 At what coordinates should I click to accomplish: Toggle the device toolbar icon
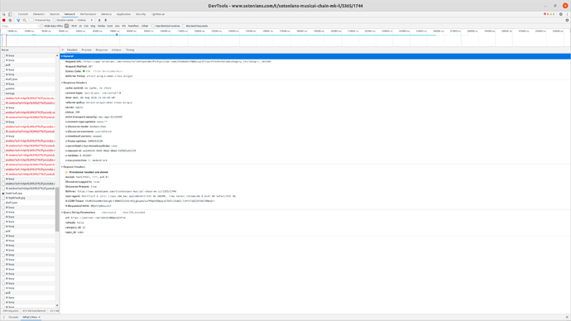pyautogui.click(x=10, y=14)
